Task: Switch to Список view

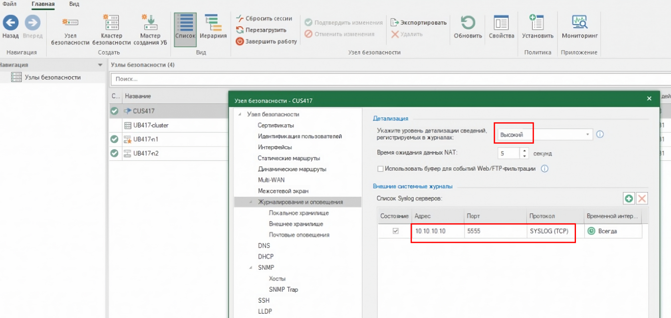Action: tap(185, 30)
